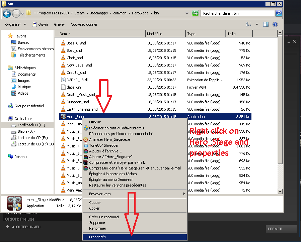
Task: Click the green refresh button in address bar
Action: (195, 13)
